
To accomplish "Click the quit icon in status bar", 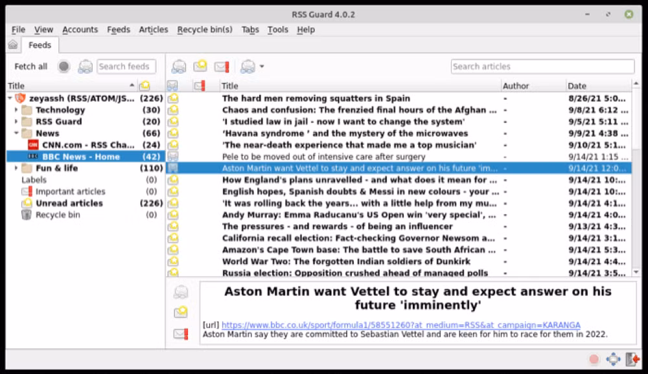I will coord(632,359).
